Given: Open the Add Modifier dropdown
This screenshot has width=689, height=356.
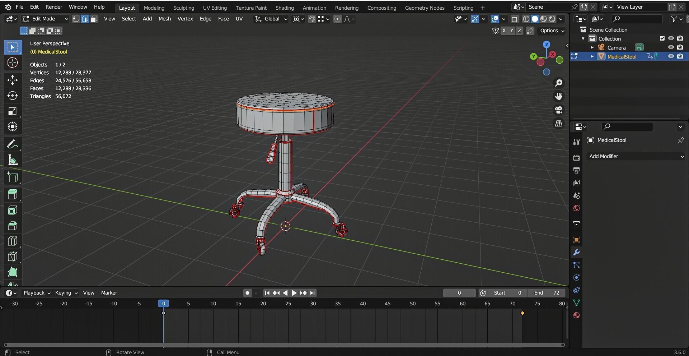Looking at the screenshot, I should point(636,156).
